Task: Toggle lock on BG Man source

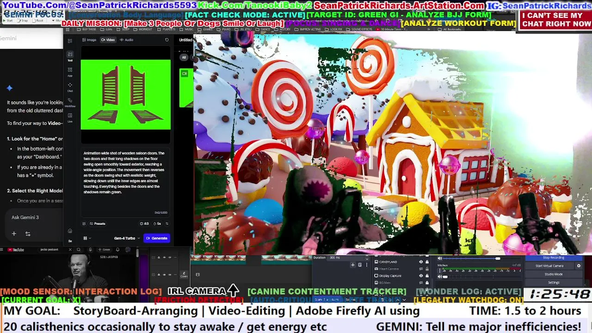Action: [x=427, y=283]
